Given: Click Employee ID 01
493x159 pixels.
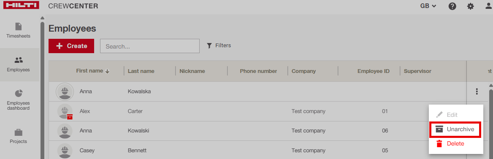Looking at the screenshot, I should [385, 111].
